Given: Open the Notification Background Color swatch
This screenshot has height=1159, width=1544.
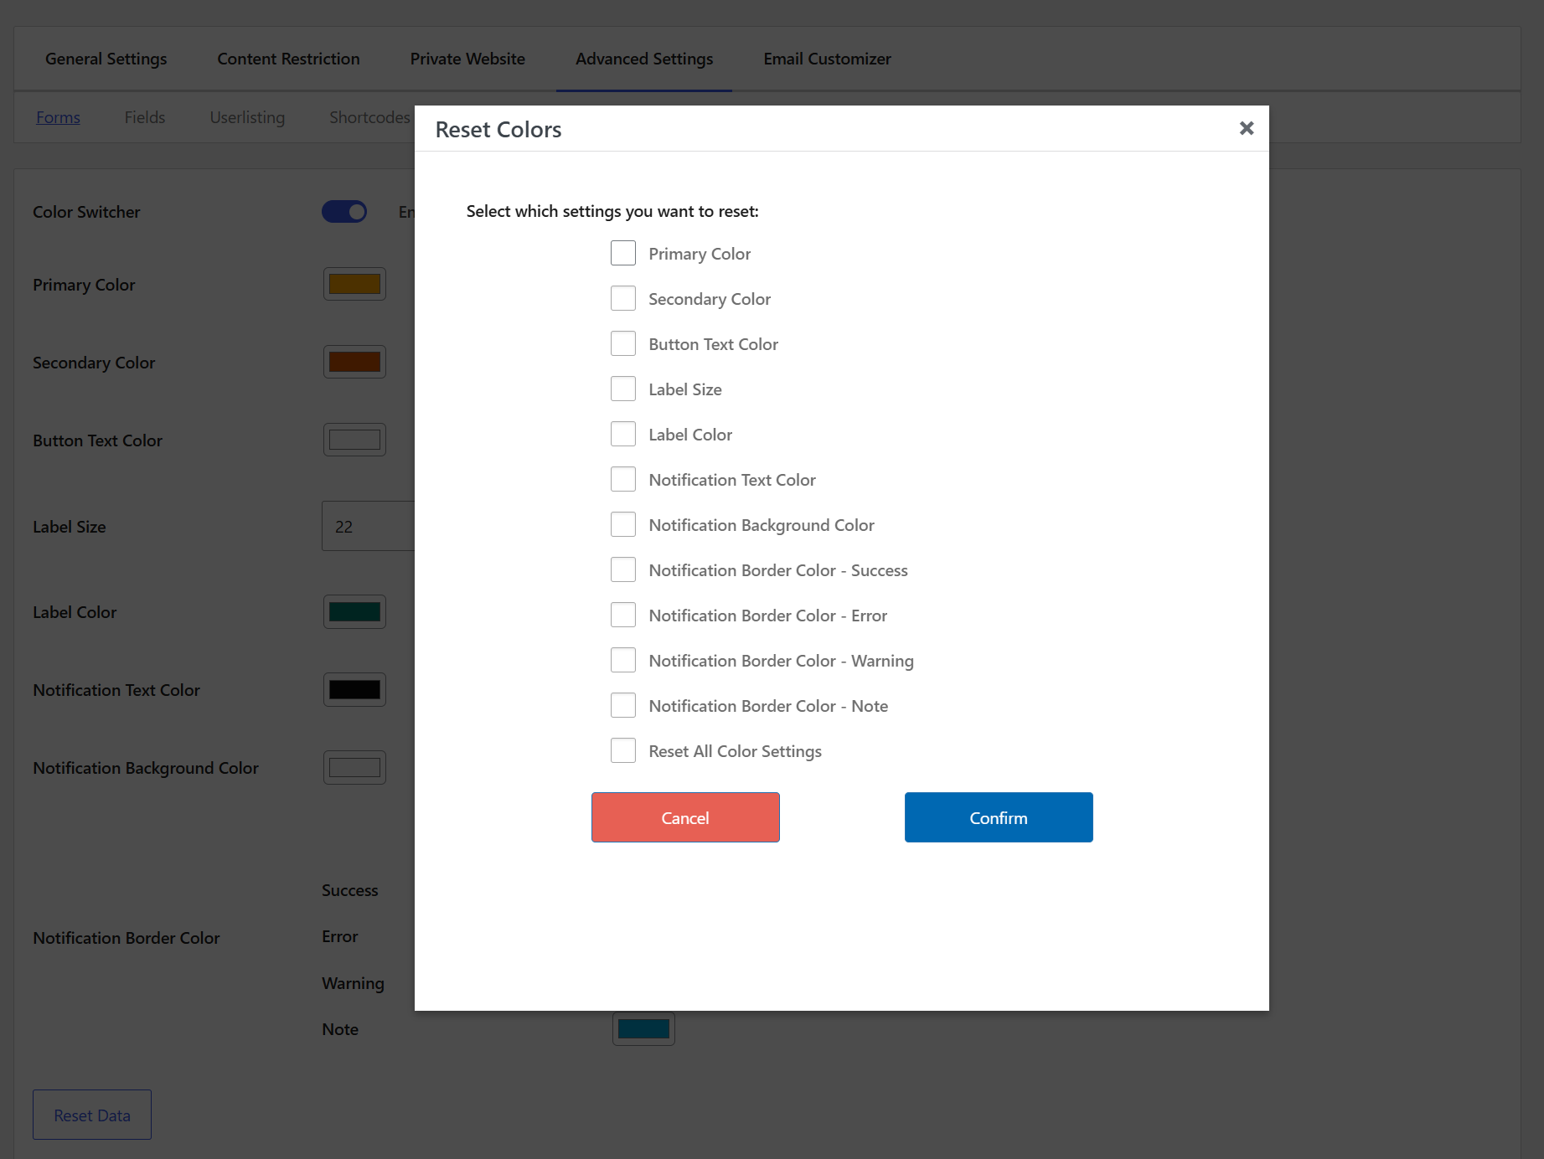Looking at the screenshot, I should pos(354,767).
